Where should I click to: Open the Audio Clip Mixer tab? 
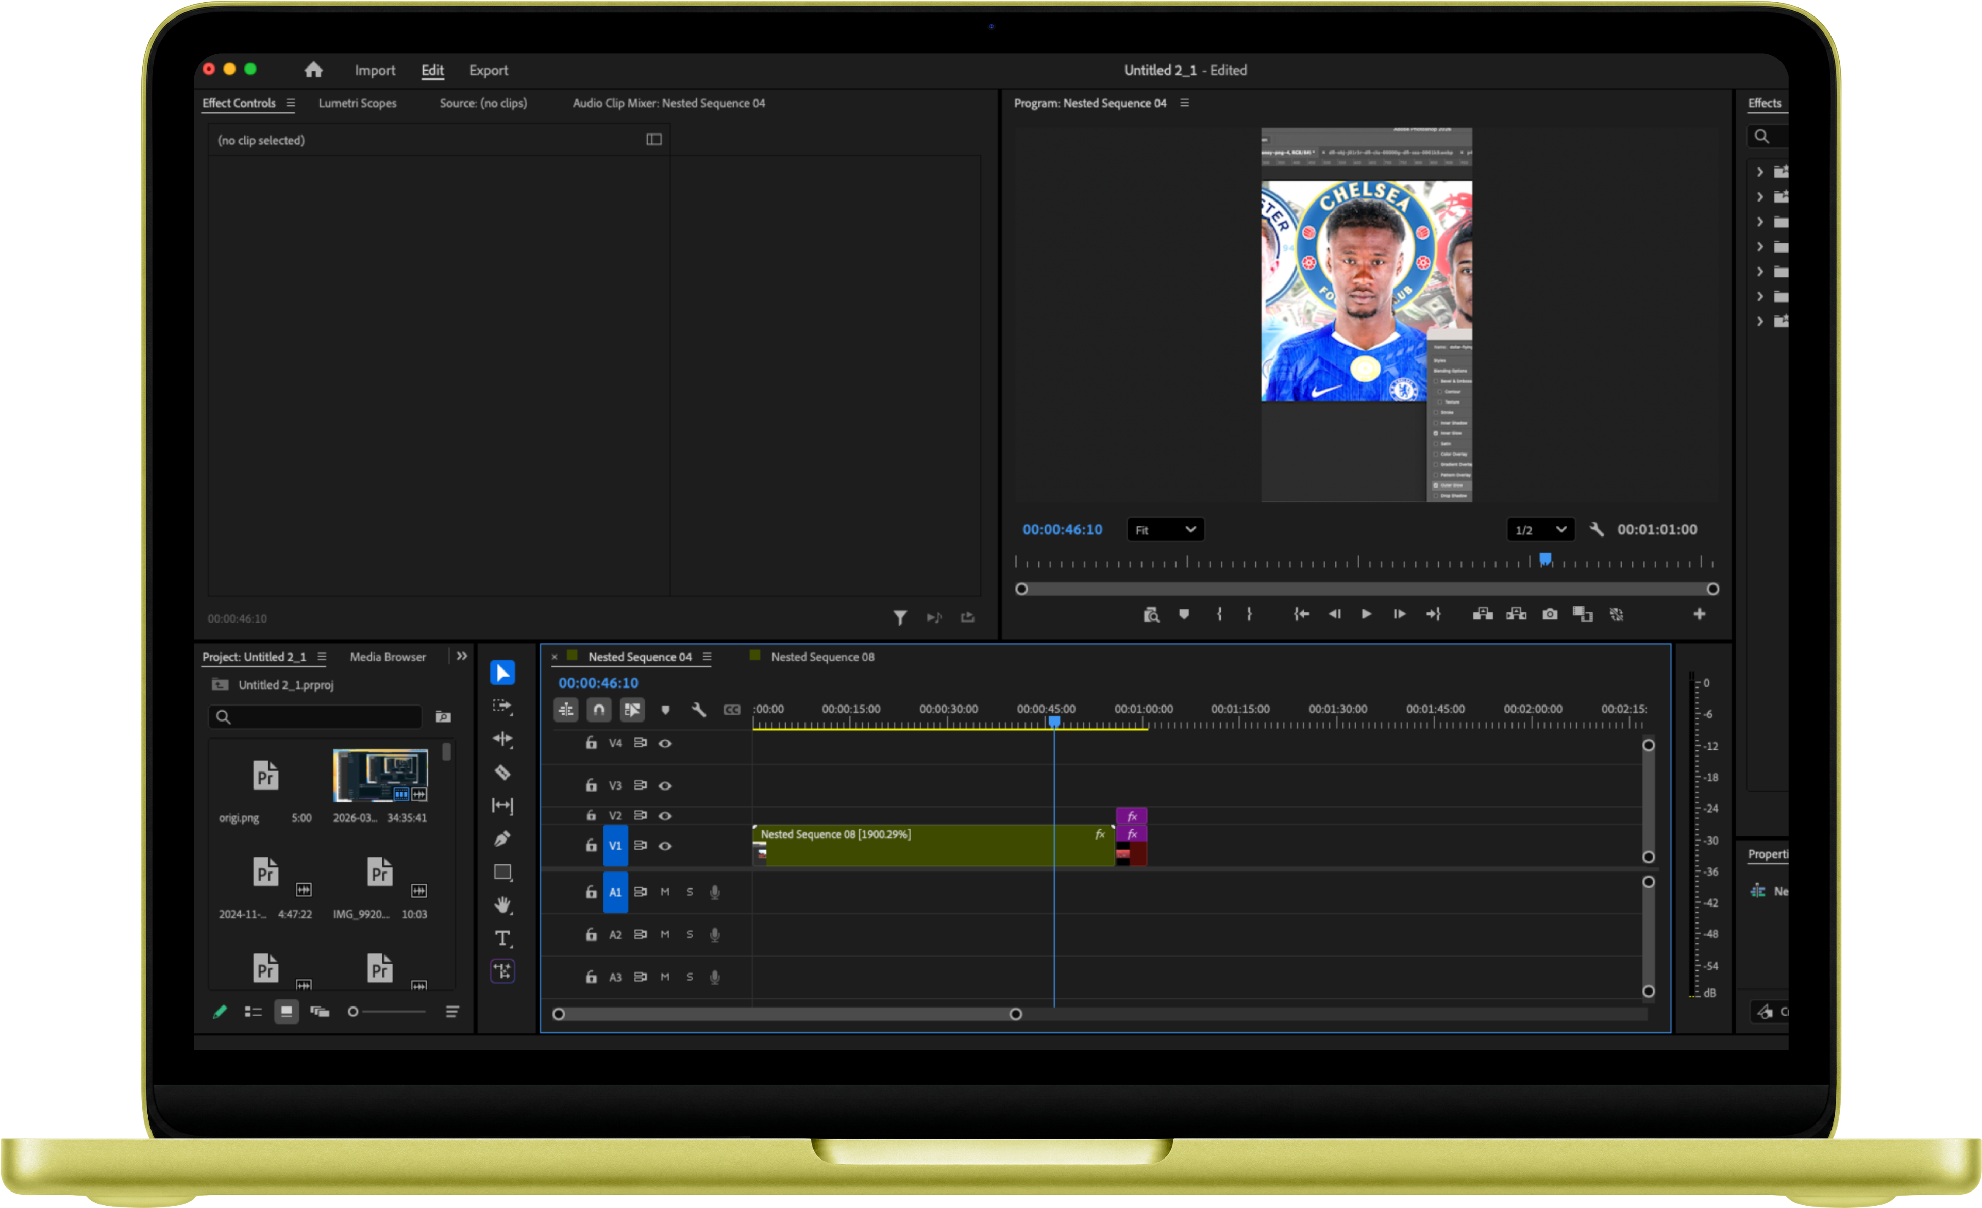[668, 103]
